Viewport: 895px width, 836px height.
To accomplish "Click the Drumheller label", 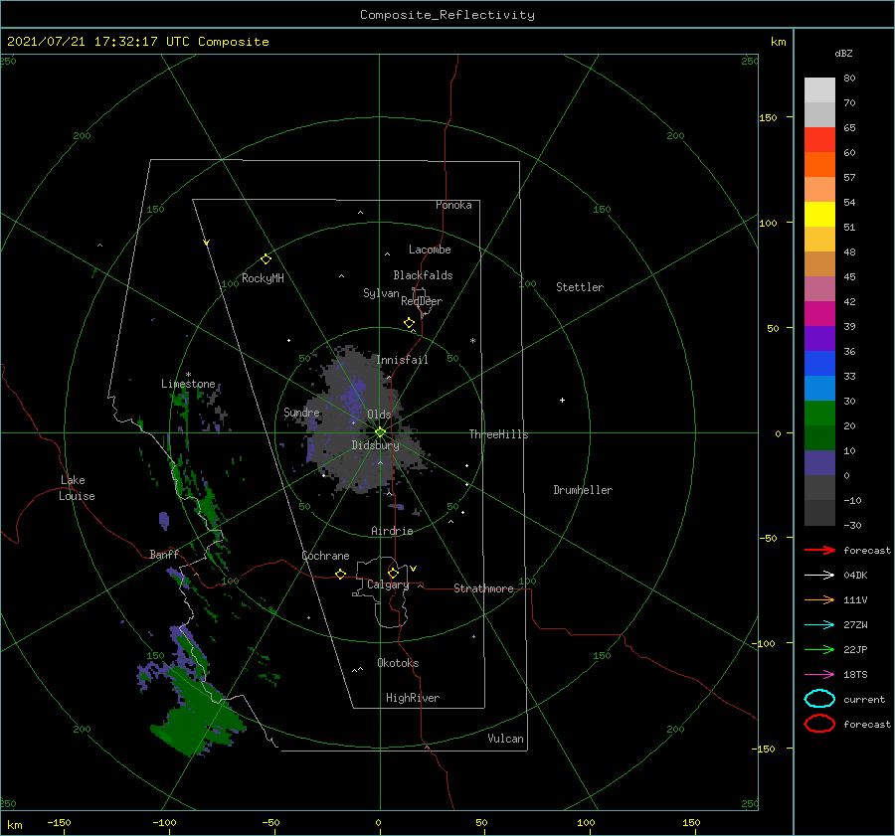I will pyautogui.click(x=583, y=490).
